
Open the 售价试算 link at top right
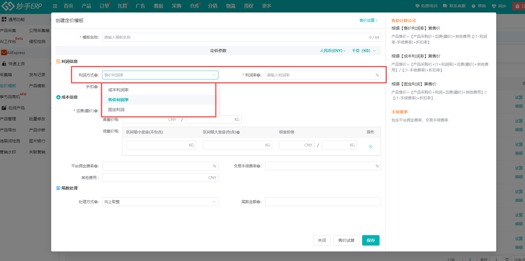(368, 20)
